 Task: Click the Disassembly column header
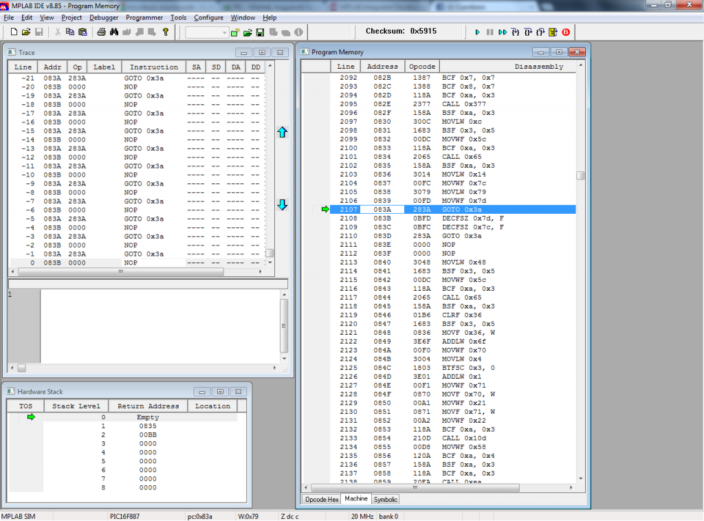coord(507,67)
